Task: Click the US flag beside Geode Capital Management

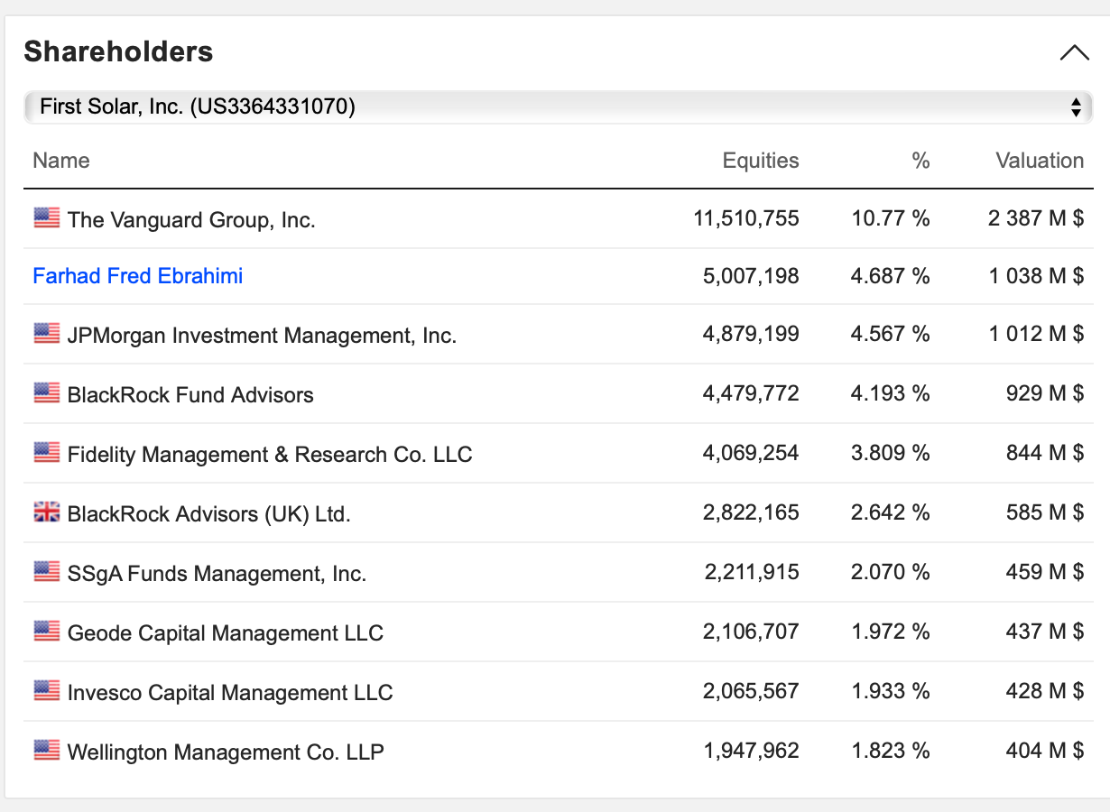Action: coord(47,631)
